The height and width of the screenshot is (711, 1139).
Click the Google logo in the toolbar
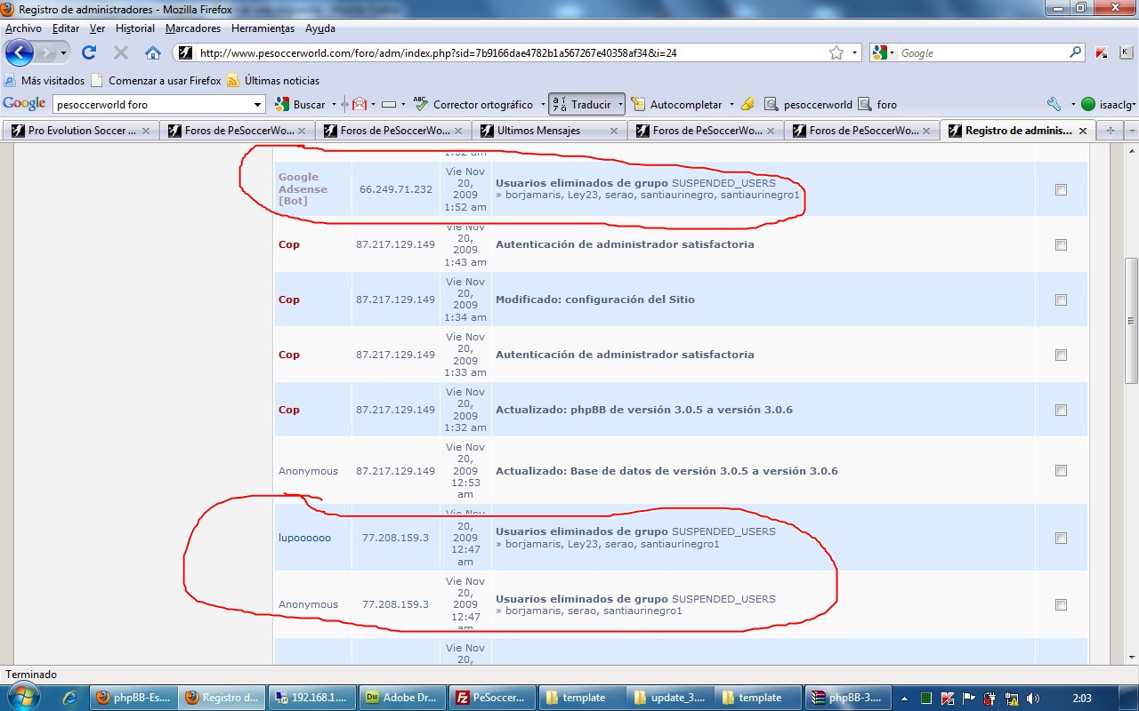point(25,103)
